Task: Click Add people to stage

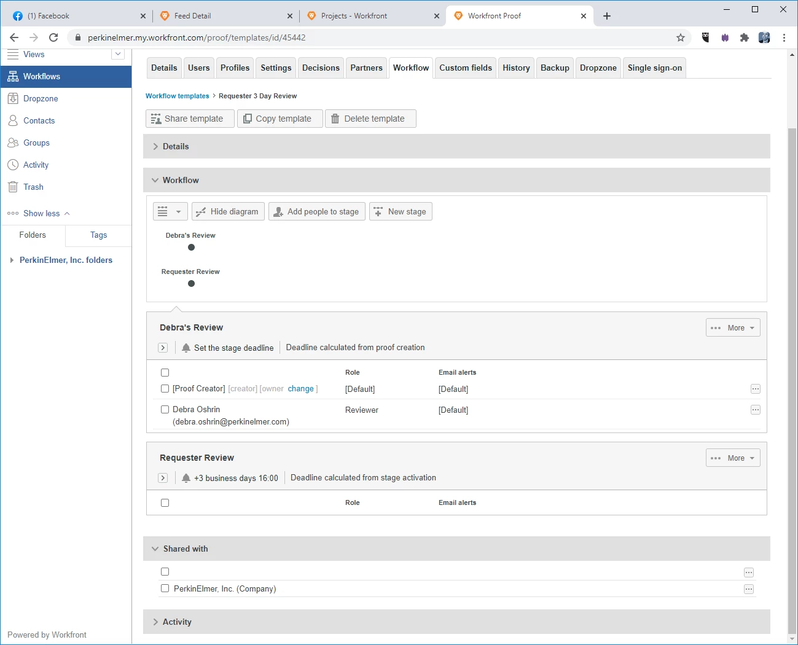Action: click(317, 211)
